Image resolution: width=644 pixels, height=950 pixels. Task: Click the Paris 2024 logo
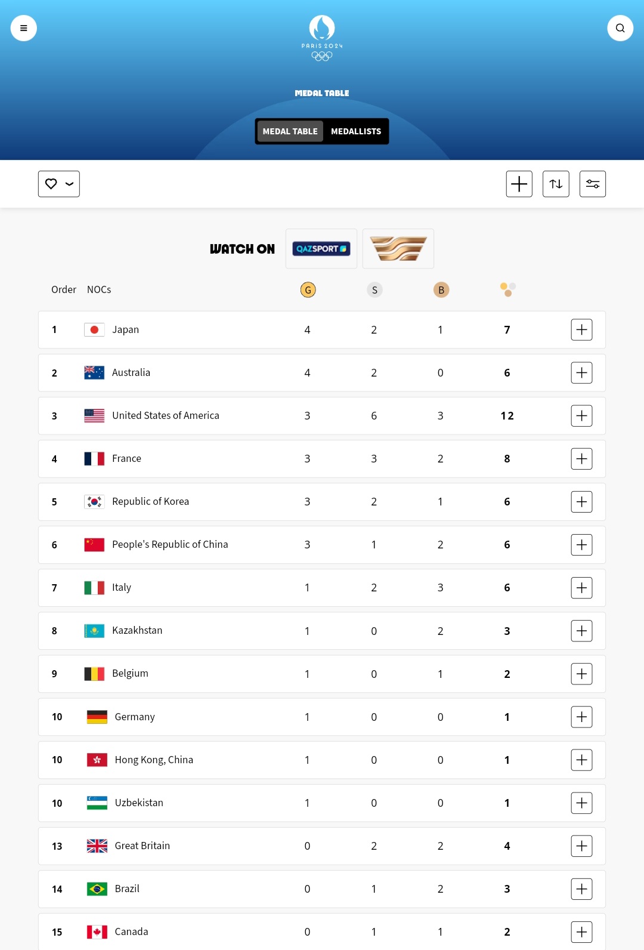(x=322, y=38)
